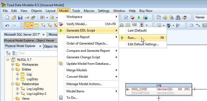Close the Physical Model Explorer tab

click(40, 46)
